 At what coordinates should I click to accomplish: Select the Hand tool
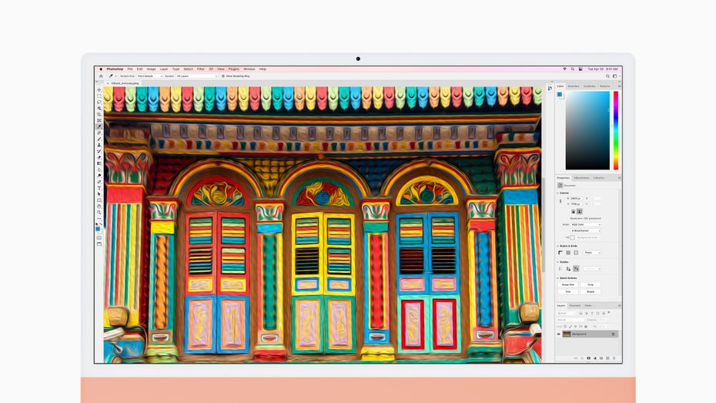click(x=99, y=206)
